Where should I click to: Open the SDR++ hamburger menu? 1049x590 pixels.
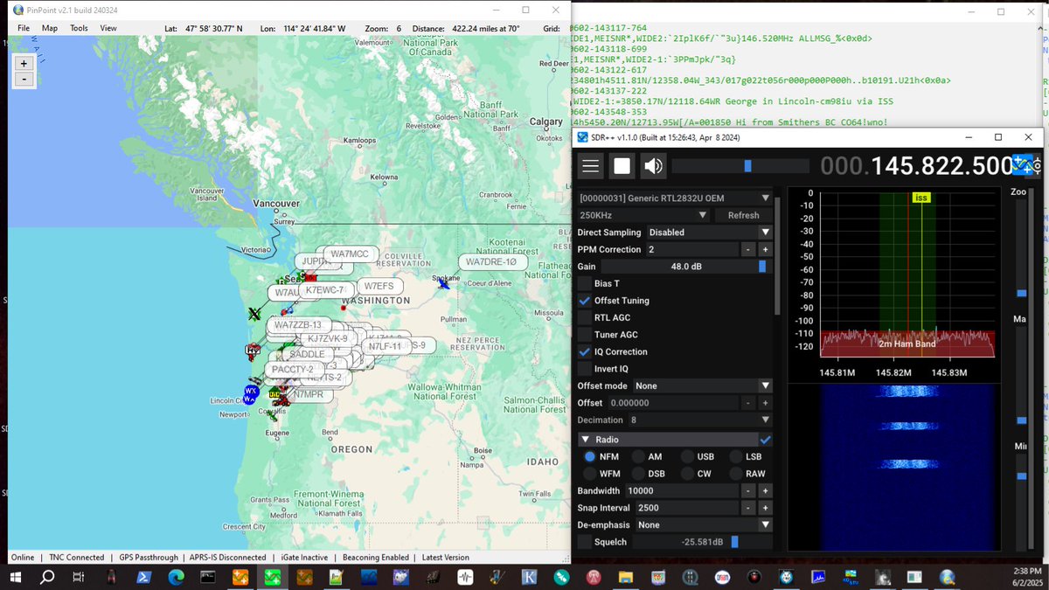[591, 166]
